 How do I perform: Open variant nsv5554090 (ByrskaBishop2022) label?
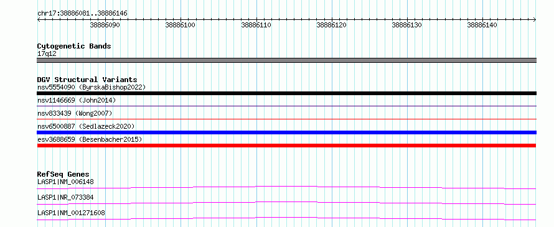click(92, 87)
